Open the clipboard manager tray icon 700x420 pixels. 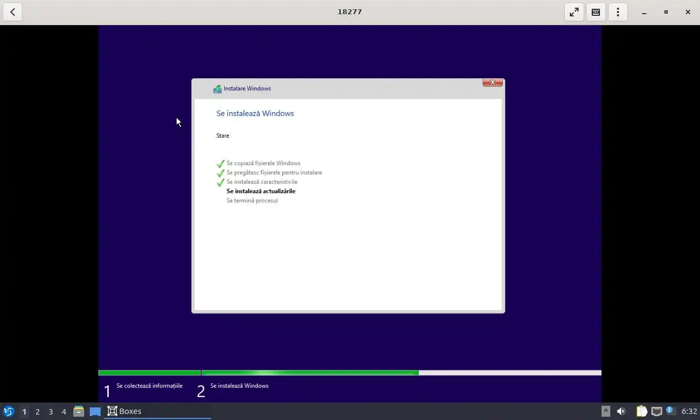click(641, 411)
